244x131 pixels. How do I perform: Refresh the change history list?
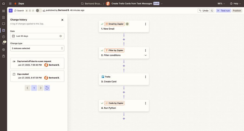tap(47, 88)
